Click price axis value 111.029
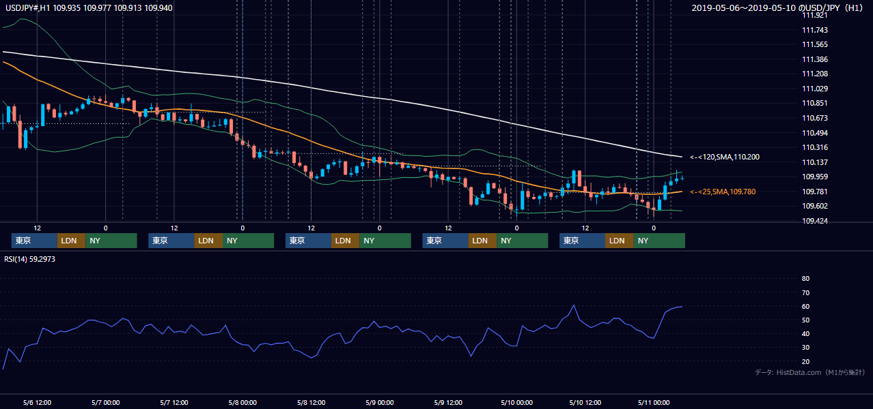The image size is (873, 409). pos(814,89)
